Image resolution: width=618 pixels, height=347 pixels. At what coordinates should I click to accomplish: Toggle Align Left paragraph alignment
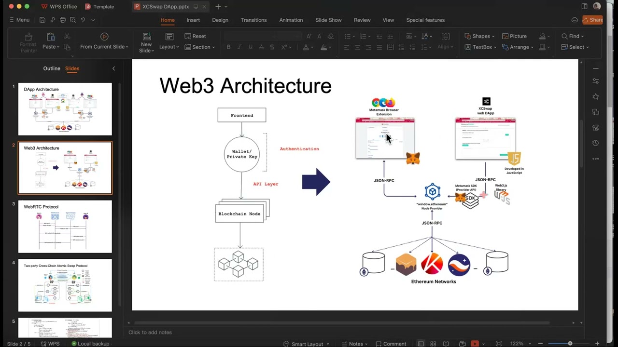click(346, 47)
